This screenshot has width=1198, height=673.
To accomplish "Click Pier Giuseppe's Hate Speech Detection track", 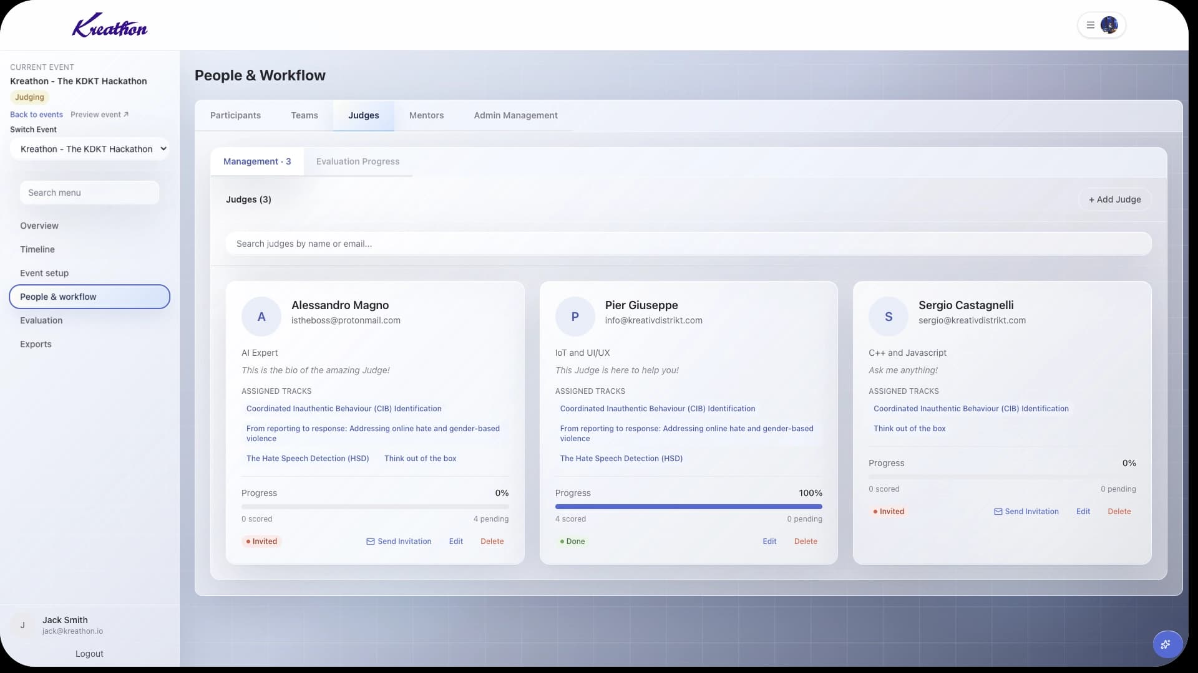I will [621, 459].
